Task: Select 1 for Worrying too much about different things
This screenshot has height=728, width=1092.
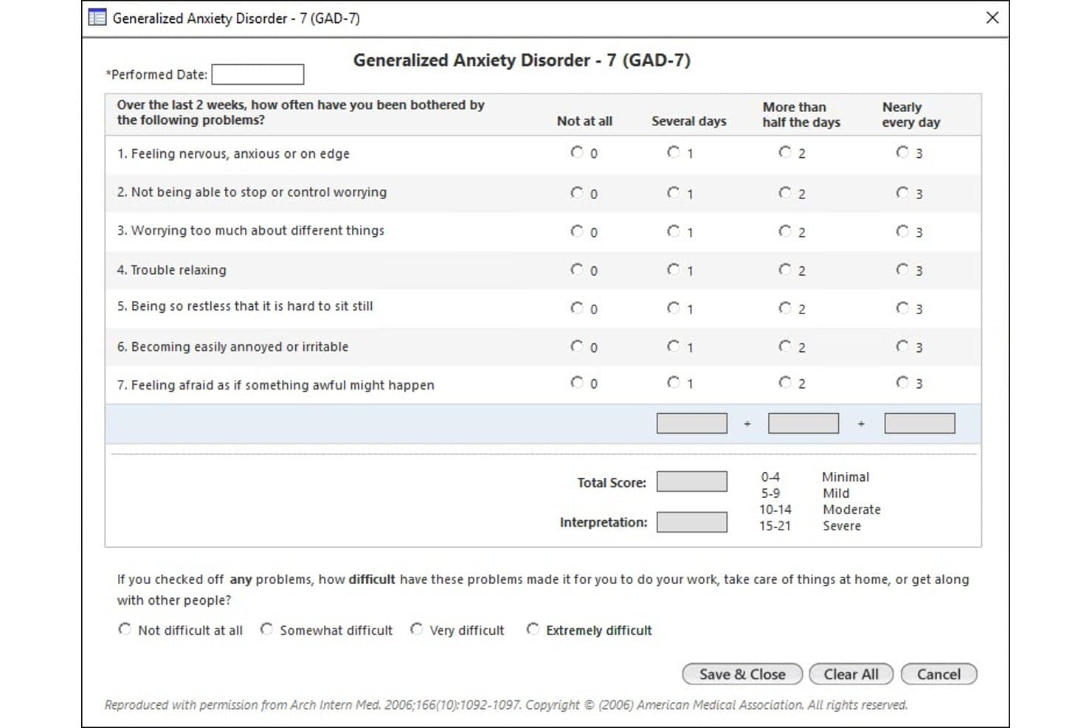Action: [x=673, y=231]
